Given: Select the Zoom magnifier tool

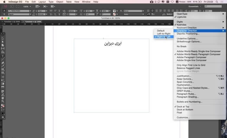Looking at the screenshot, I should pyautogui.click(x=3, y=101).
